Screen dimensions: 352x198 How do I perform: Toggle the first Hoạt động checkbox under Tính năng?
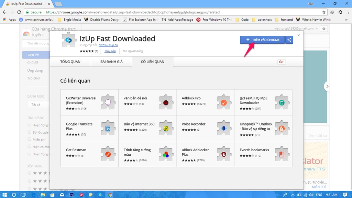(x=29, y=124)
